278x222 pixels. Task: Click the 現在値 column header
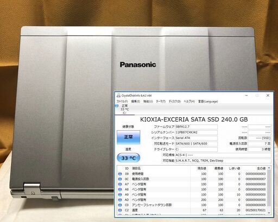click(x=201, y=168)
